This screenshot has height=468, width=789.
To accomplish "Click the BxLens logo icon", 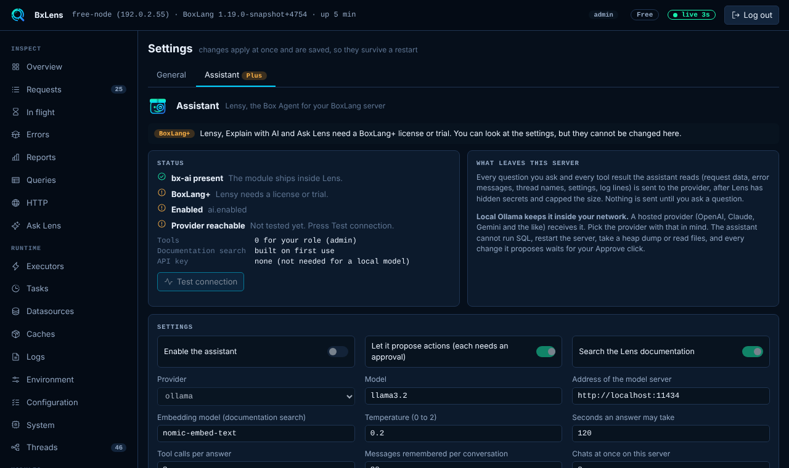I will point(18,15).
